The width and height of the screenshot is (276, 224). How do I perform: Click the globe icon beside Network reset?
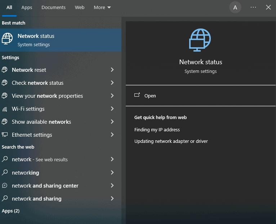[5, 70]
